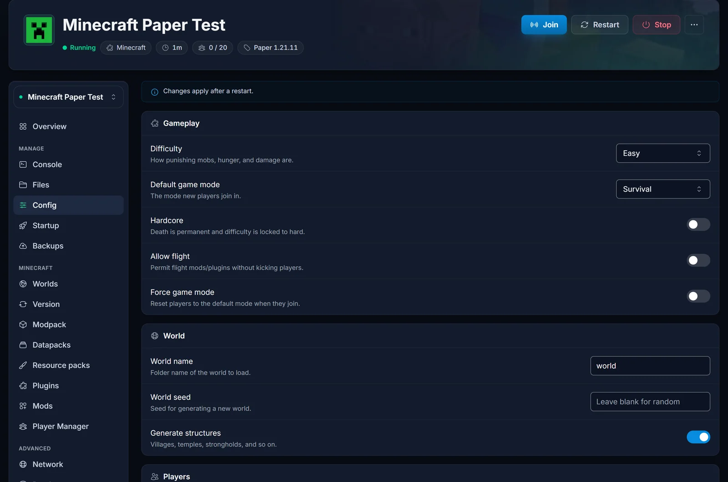Screen dimensions: 728x482
Task: Click the Datapacks icon in sidebar
Action: coord(23,345)
